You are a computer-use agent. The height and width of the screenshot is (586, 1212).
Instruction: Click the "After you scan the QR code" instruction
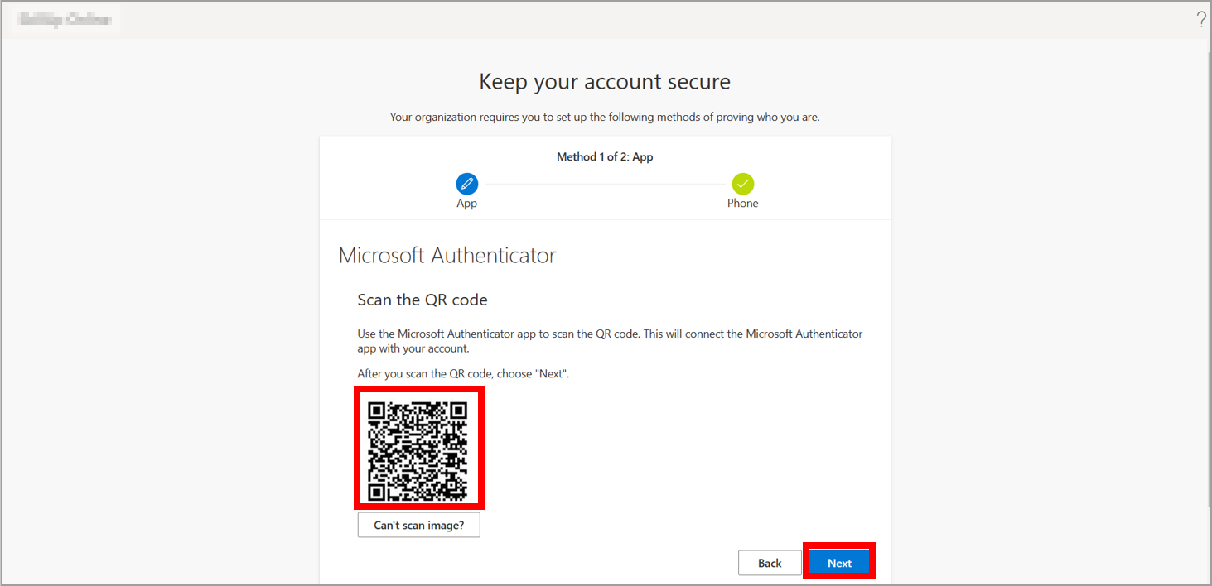click(463, 374)
